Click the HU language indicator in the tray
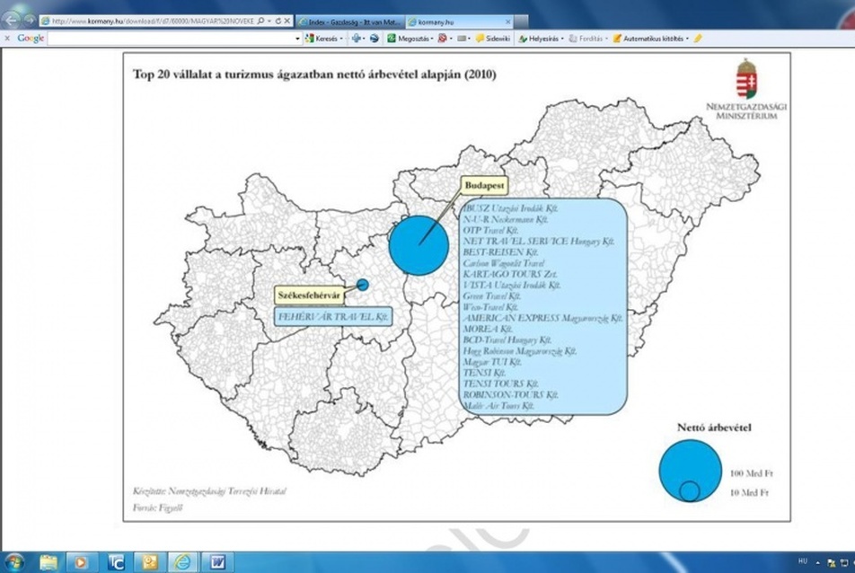 (803, 561)
